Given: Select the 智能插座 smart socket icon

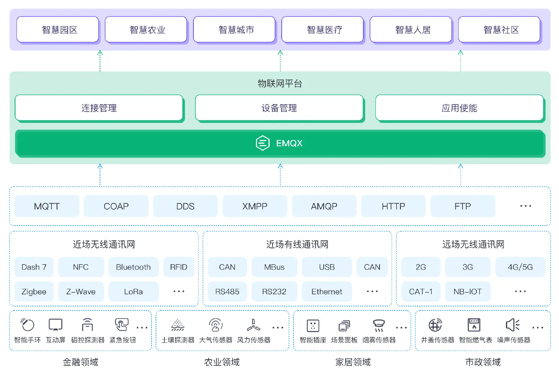Looking at the screenshot, I should 313,326.
